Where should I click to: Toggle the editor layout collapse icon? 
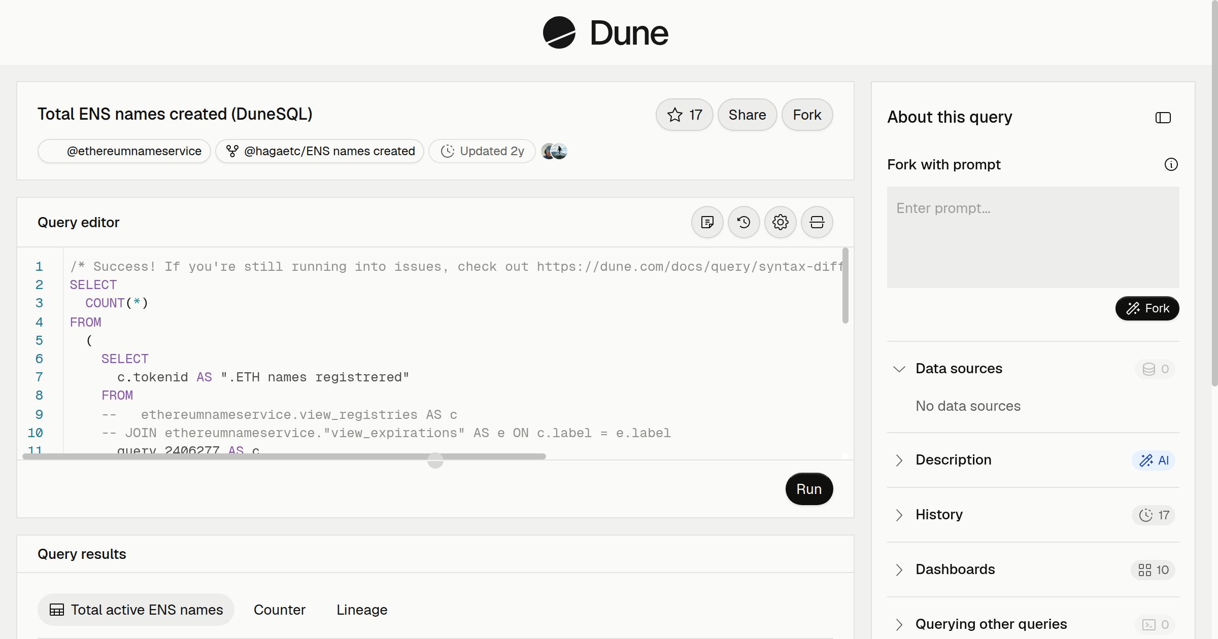(817, 222)
